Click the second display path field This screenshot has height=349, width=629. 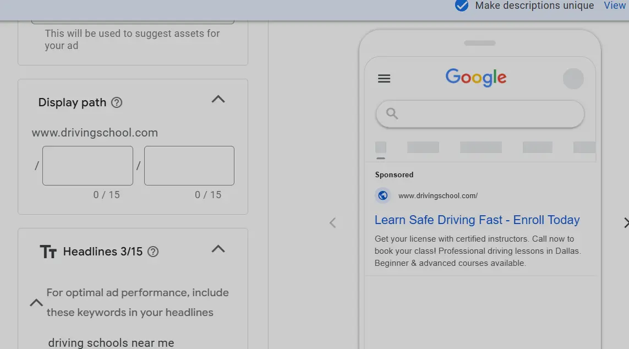[x=189, y=165]
